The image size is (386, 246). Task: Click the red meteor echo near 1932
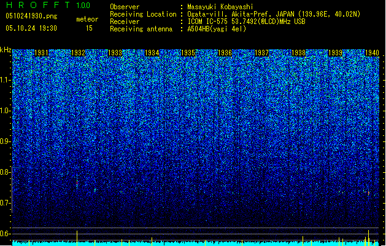click(77, 183)
